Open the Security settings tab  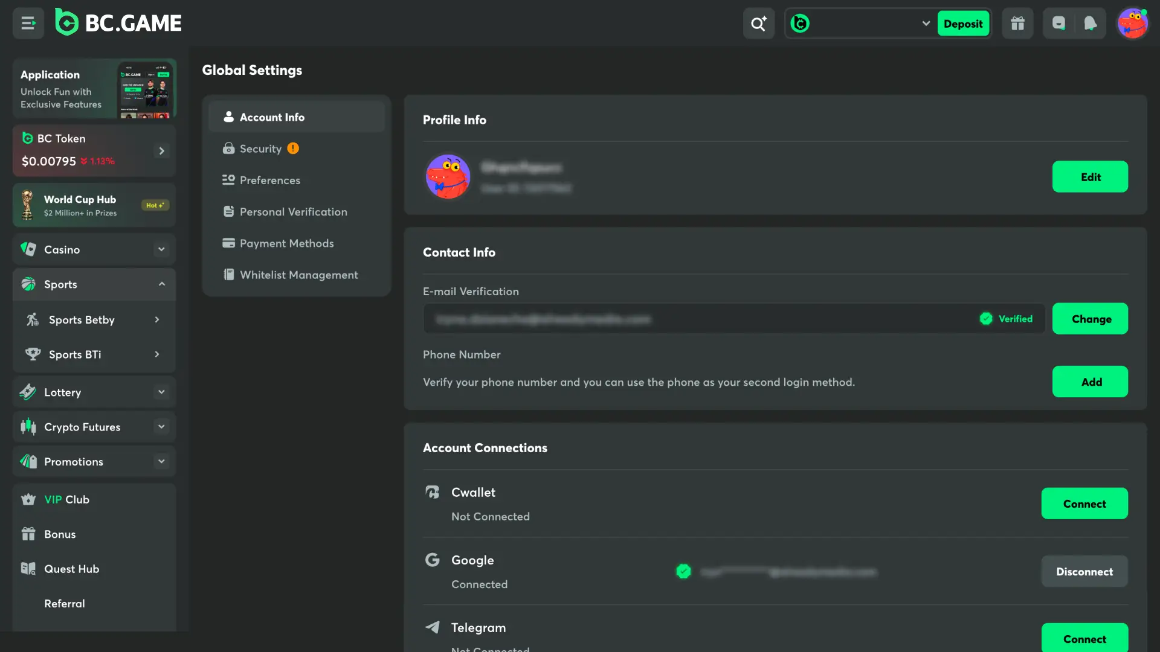click(297, 149)
